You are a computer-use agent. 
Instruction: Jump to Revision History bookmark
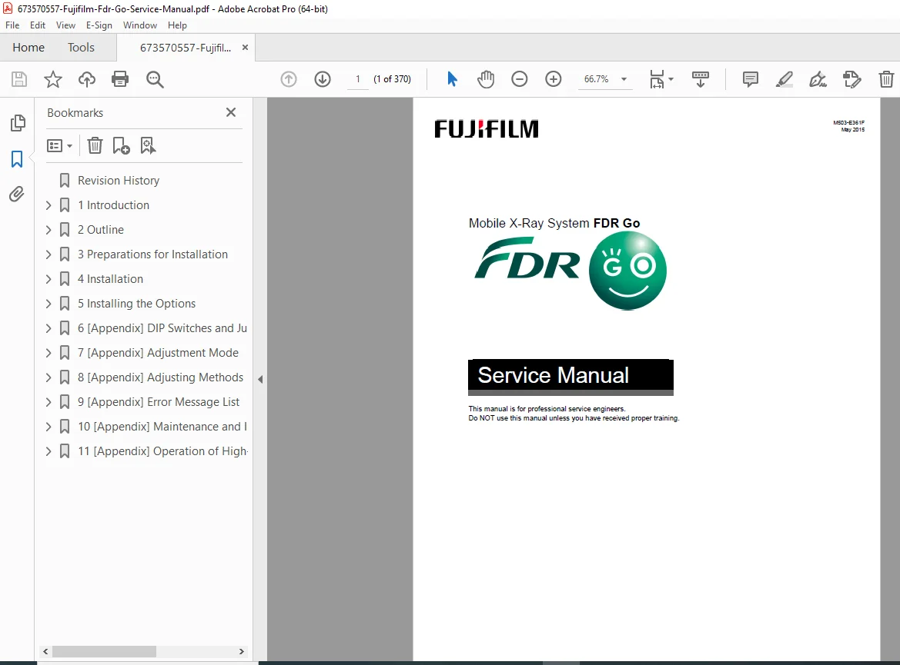click(x=119, y=181)
